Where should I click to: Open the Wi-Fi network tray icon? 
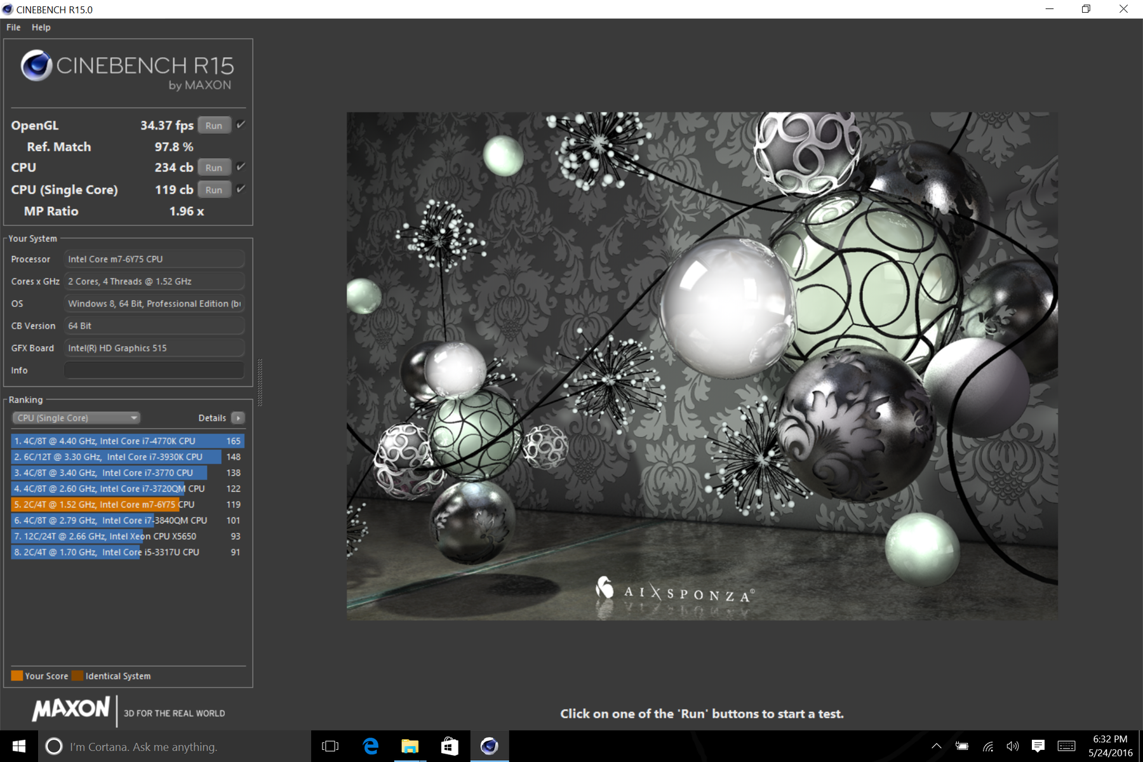[x=987, y=746]
